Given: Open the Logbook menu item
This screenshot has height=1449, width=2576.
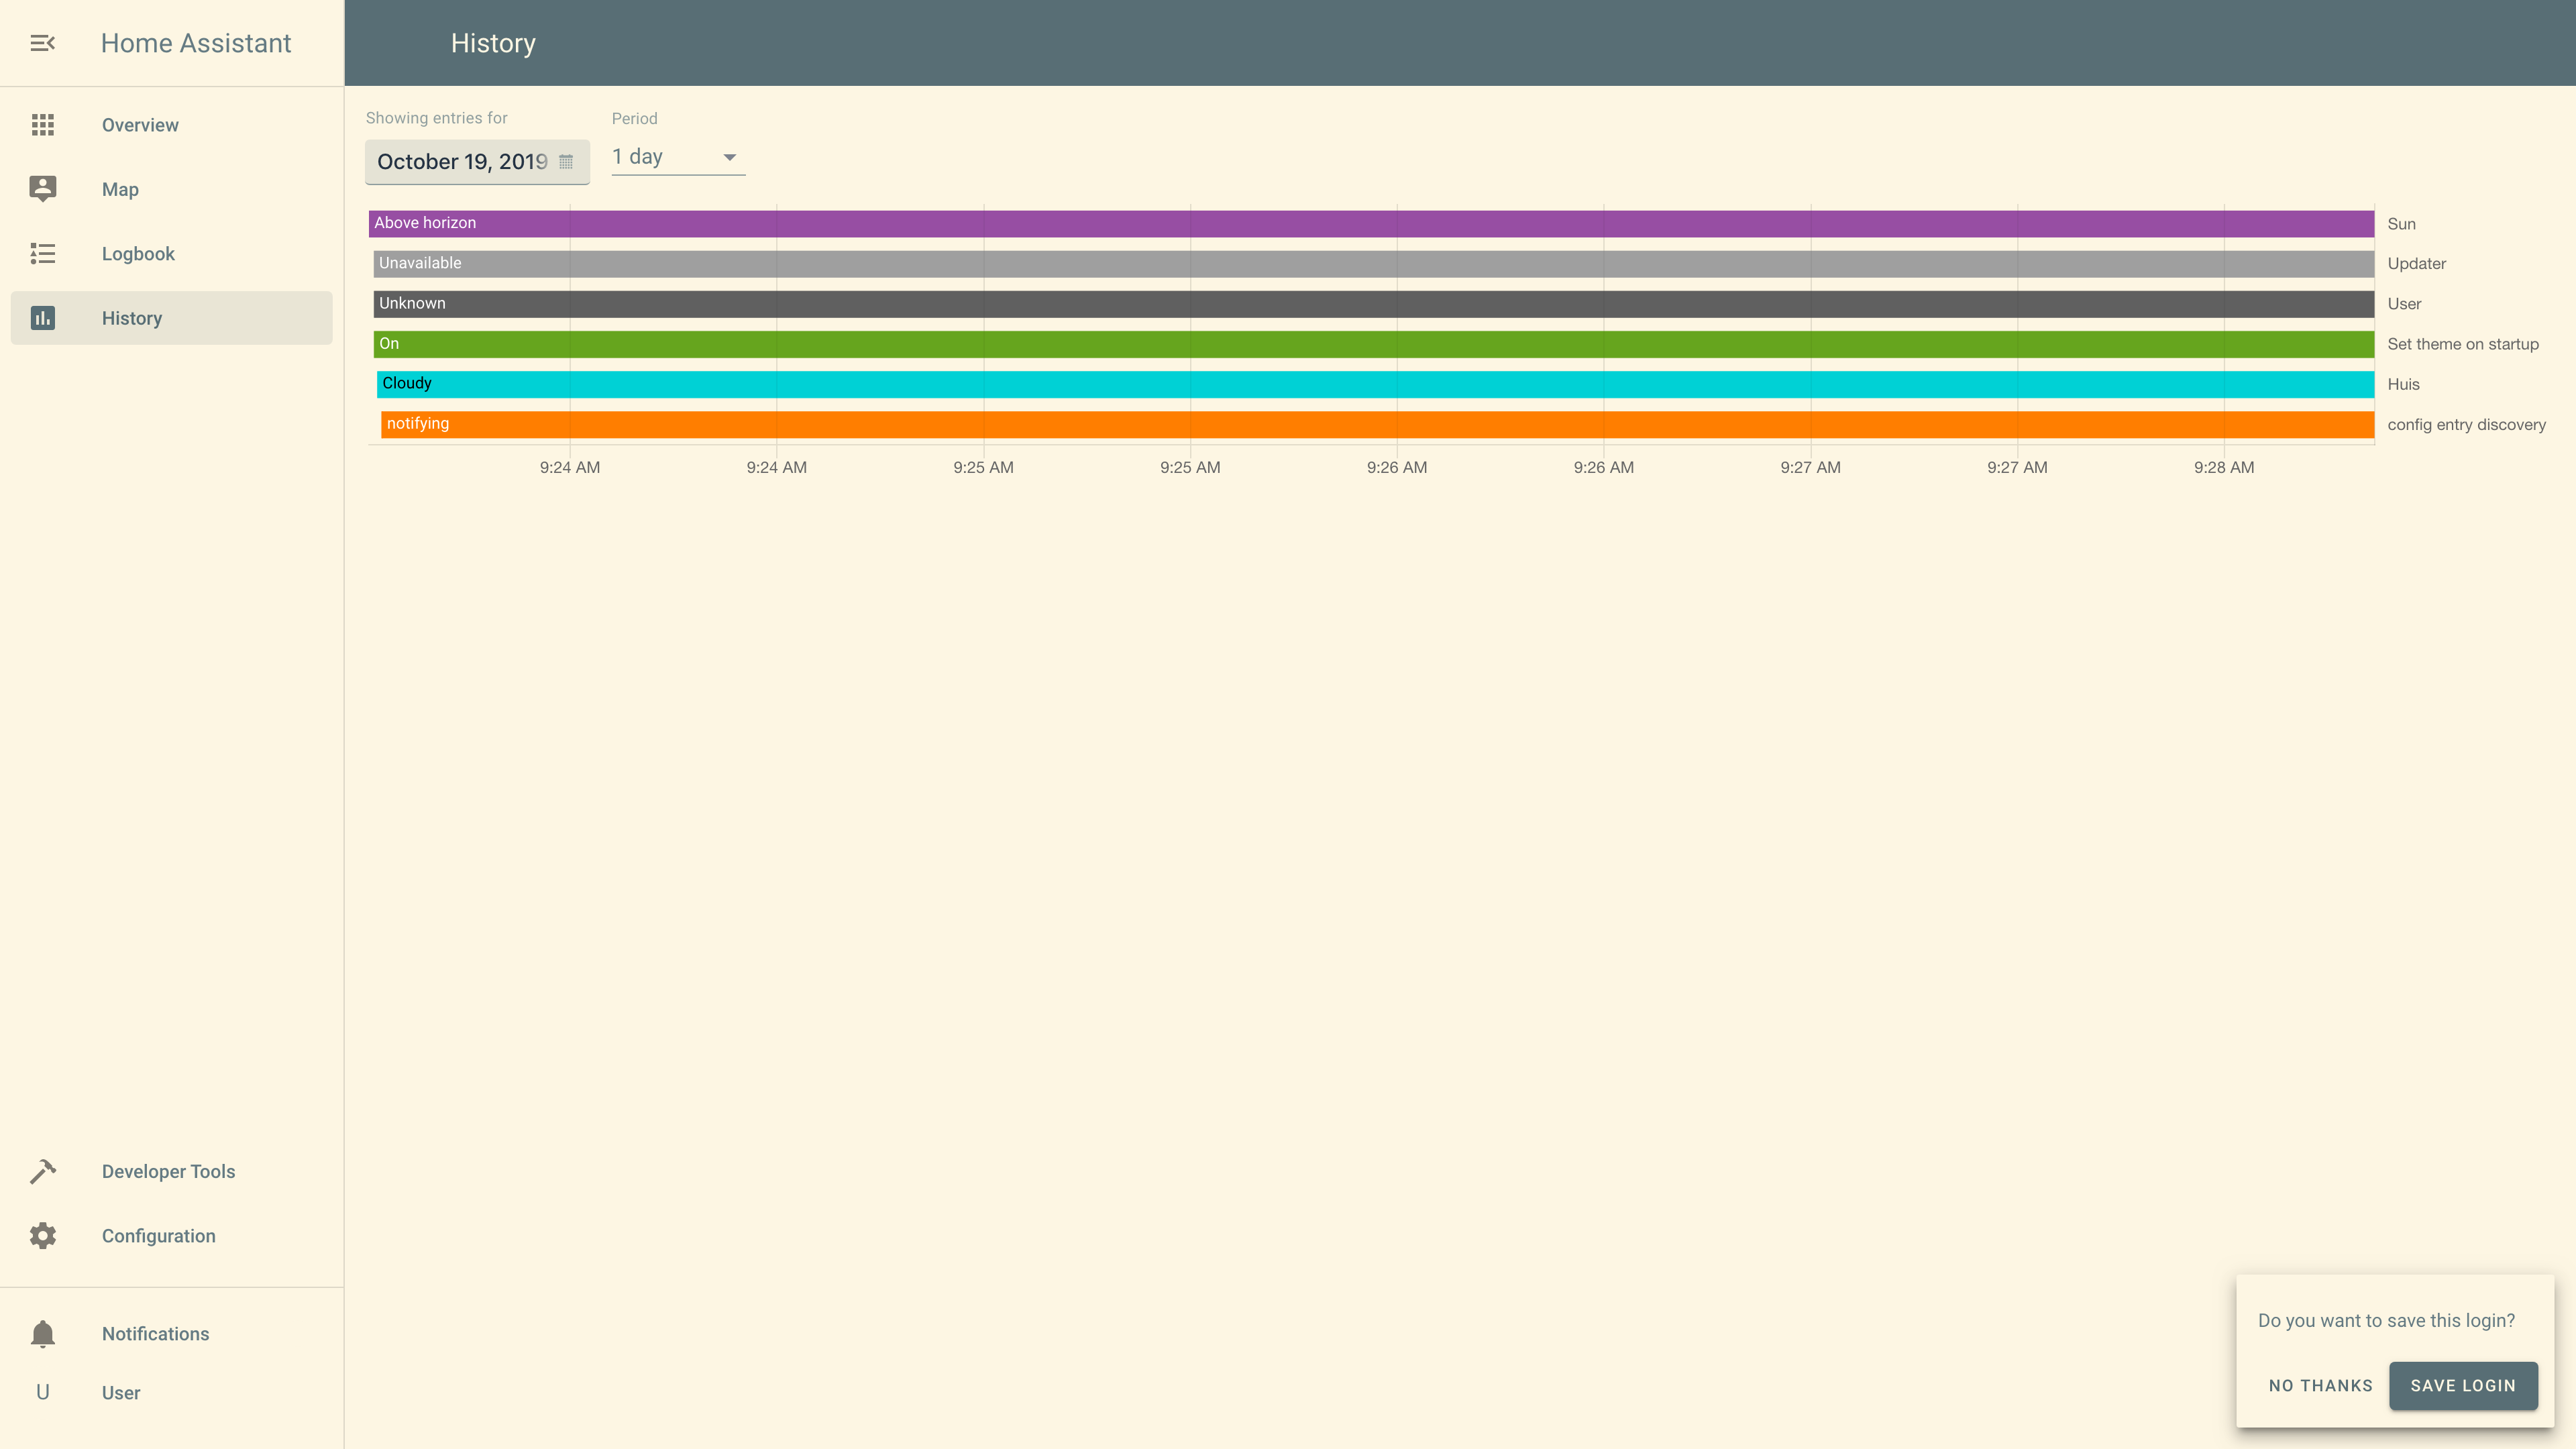Looking at the screenshot, I should pyautogui.click(x=138, y=254).
